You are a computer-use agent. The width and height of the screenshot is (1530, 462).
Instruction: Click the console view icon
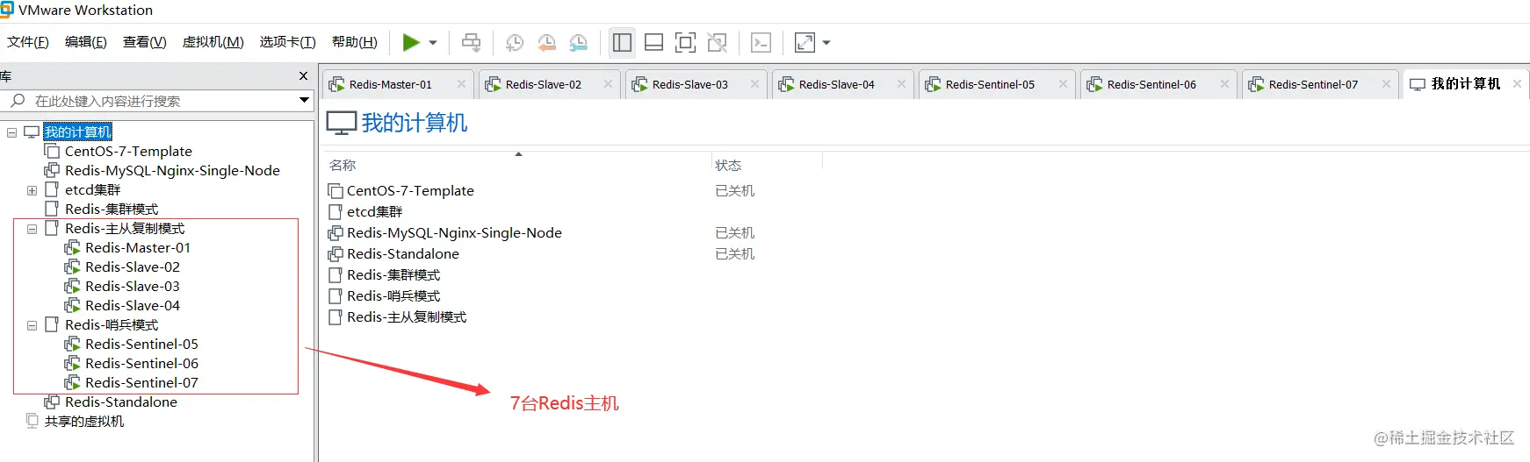click(x=761, y=42)
